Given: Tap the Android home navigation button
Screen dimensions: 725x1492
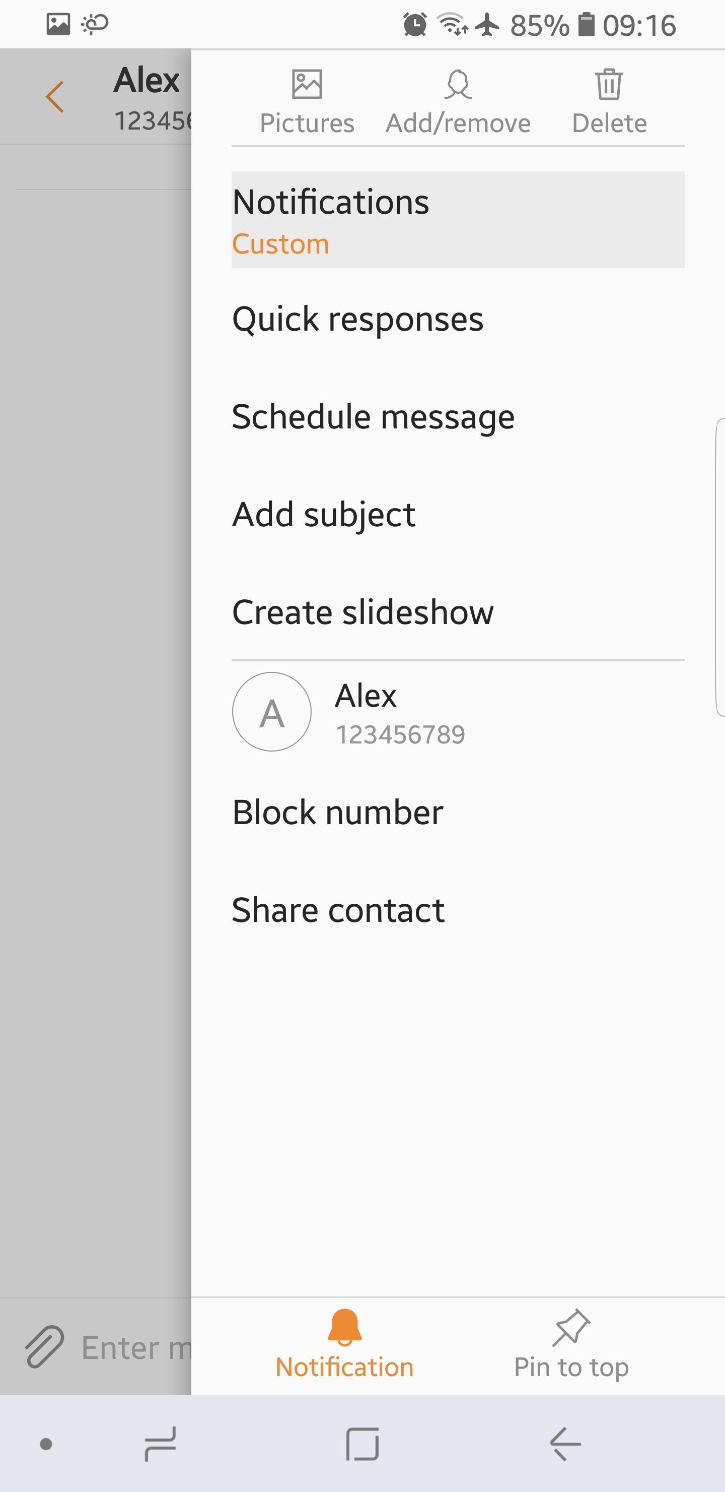Looking at the screenshot, I should tap(362, 1444).
